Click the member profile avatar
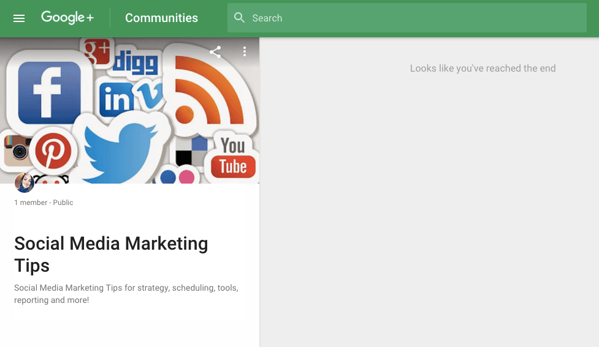The height and width of the screenshot is (347, 599). coord(25,182)
